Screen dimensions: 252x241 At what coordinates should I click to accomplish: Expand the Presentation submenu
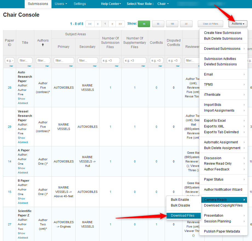tap(224, 216)
